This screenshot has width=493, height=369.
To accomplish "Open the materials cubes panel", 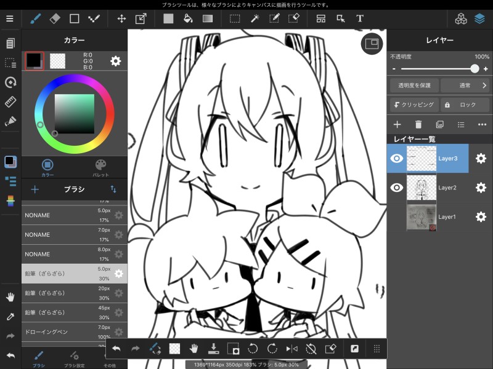I will 461,19.
